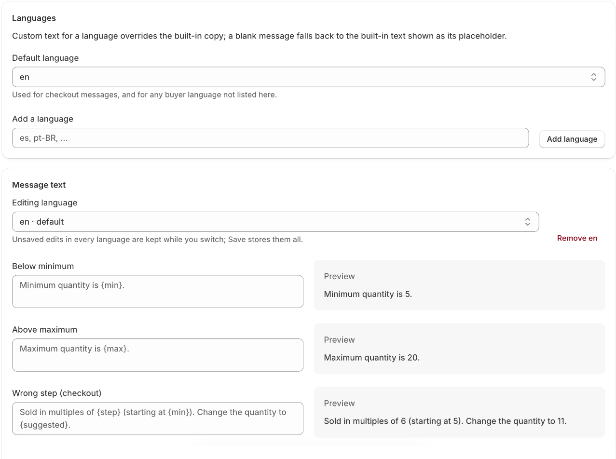This screenshot has height=459, width=616.
Task: Click preview text 'Minimum quantity is 5.'
Action: click(x=368, y=294)
